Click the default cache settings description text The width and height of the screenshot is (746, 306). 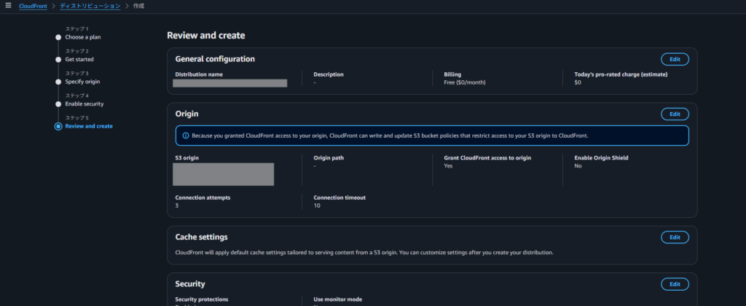(364, 252)
